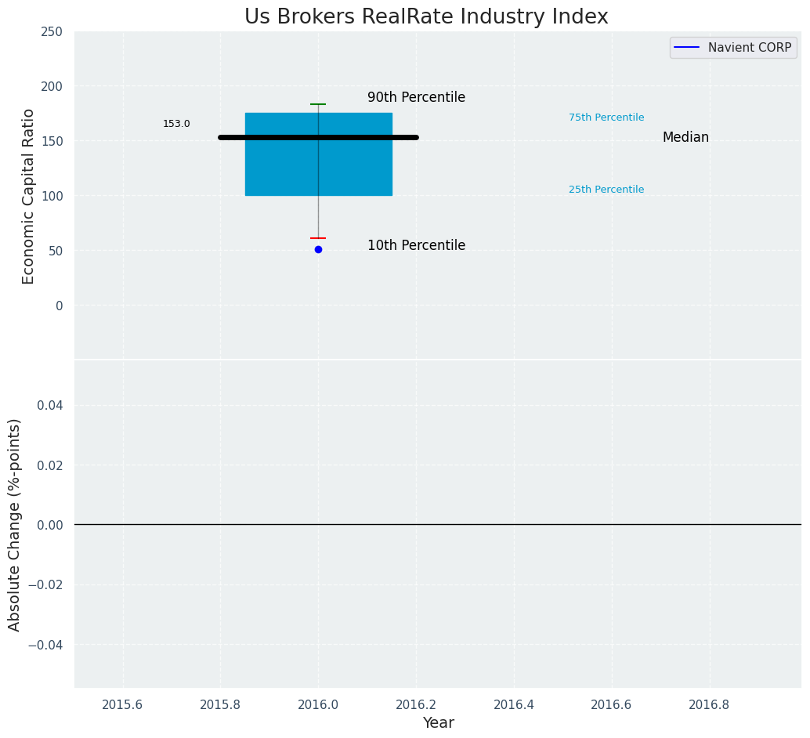Click the green 90th percentile cap
This screenshot has width=810, height=738.
pos(318,104)
